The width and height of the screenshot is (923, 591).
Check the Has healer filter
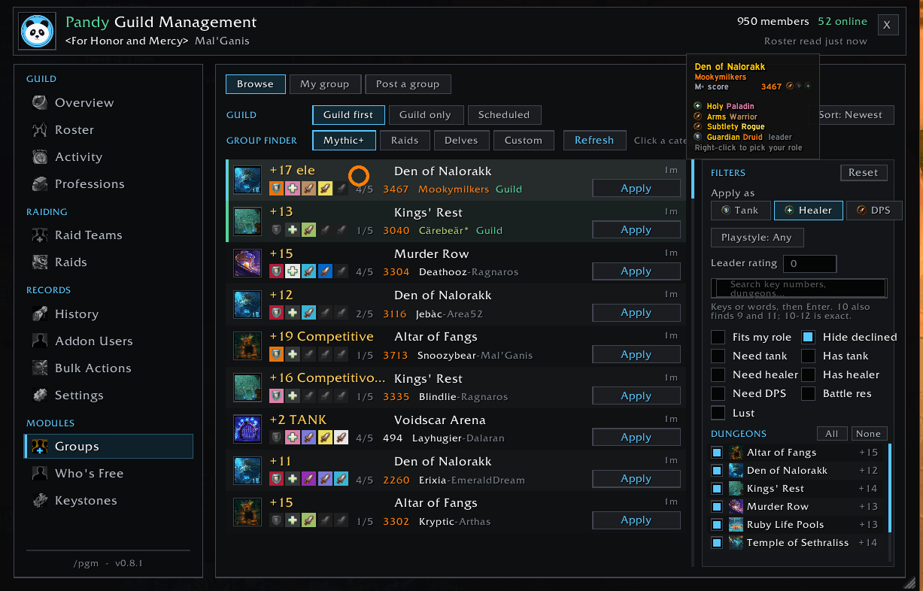tap(808, 374)
